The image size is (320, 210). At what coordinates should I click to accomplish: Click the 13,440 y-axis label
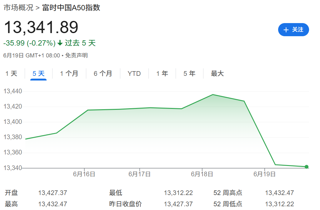[x=12, y=91]
